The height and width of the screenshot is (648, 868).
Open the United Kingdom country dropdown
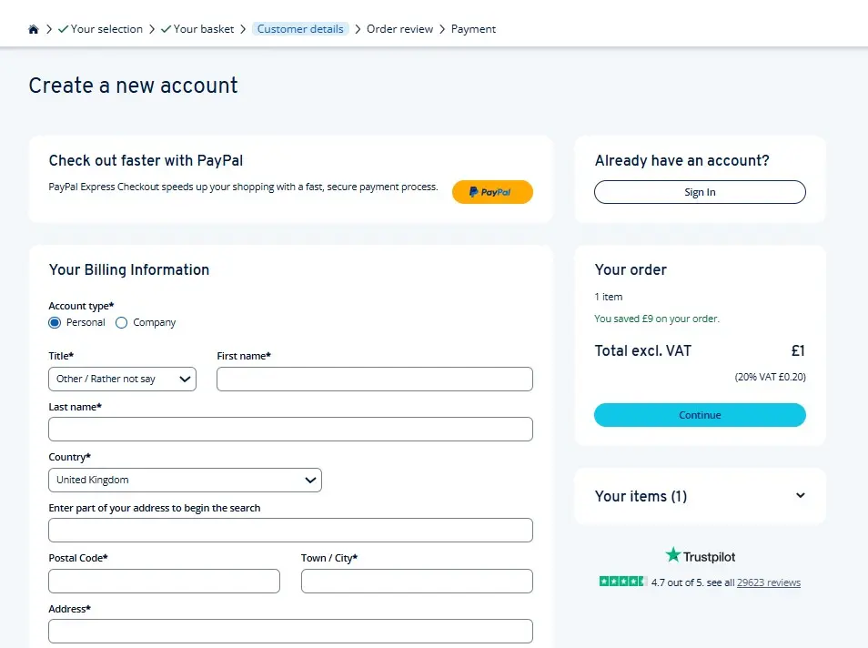click(x=185, y=480)
